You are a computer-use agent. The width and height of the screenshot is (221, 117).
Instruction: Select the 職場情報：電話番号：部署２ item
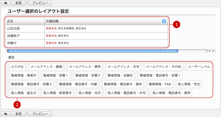[x=30, y=84]
